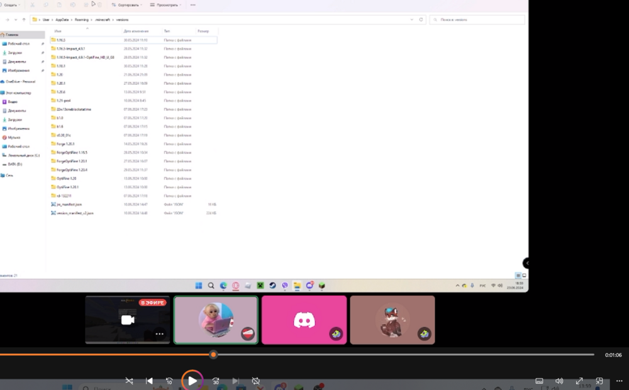
Task: Open Explorer toolbar more options ellipsis
Action: click(193, 5)
